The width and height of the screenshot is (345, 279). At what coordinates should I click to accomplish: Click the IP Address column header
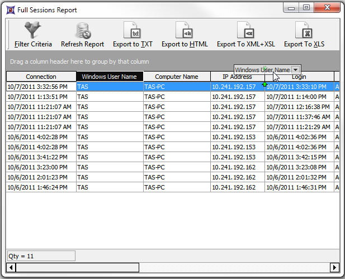tap(237, 77)
